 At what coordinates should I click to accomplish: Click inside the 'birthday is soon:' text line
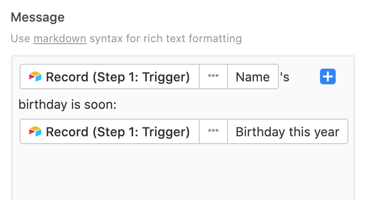(x=68, y=104)
